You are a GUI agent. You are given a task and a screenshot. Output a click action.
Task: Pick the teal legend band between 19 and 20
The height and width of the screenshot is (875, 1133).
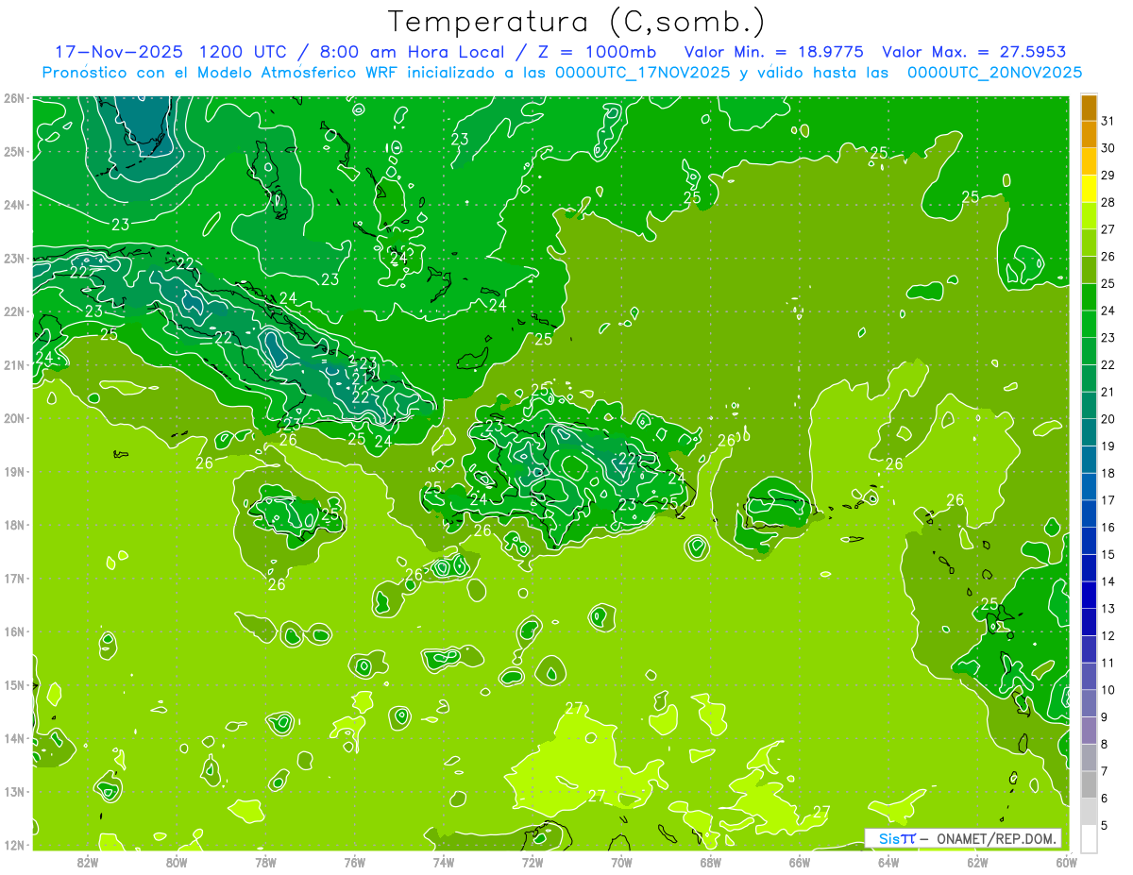click(x=1089, y=432)
